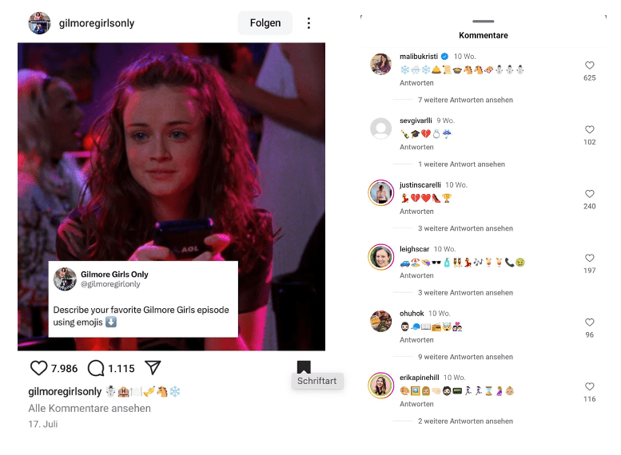Share post with the paper plane icon
This screenshot has width=621, height=455.
(x=153, y=367)
